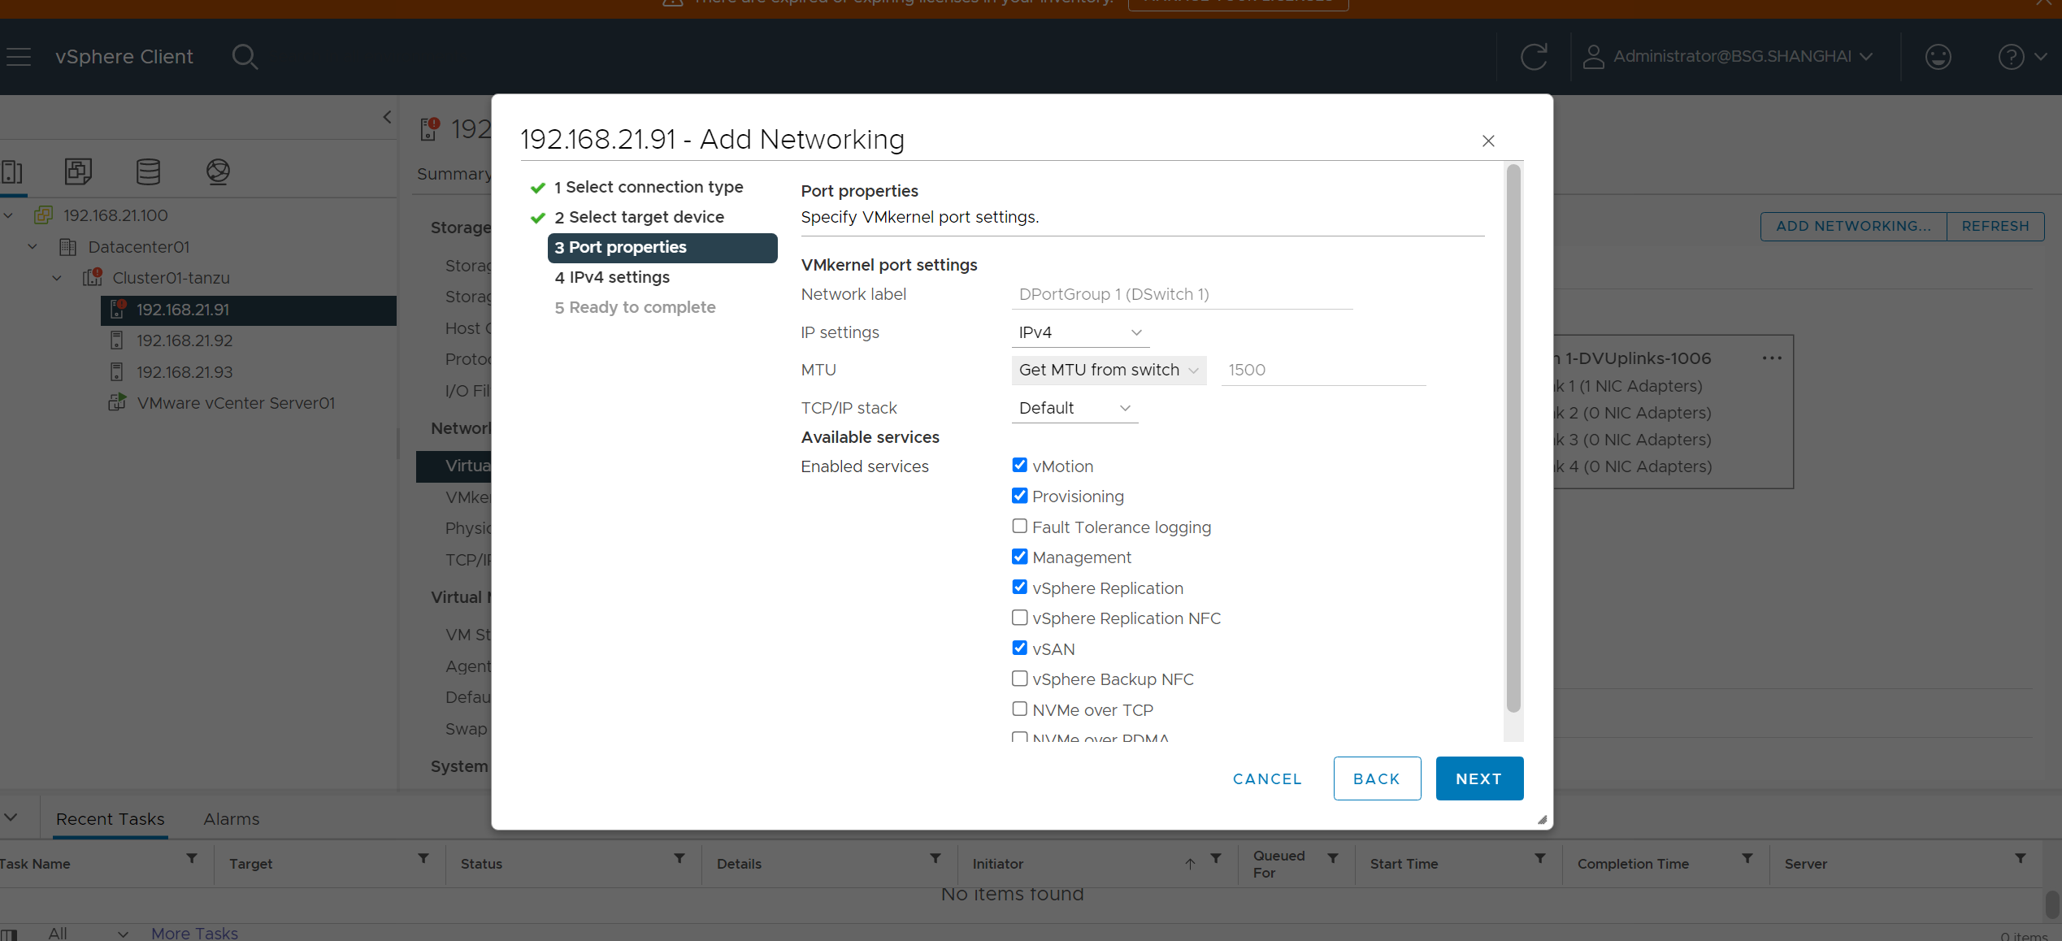The height and width of the screenshot is (941, 2062).
Task: Click the search magnifier icon
Action: coord(245,57)
